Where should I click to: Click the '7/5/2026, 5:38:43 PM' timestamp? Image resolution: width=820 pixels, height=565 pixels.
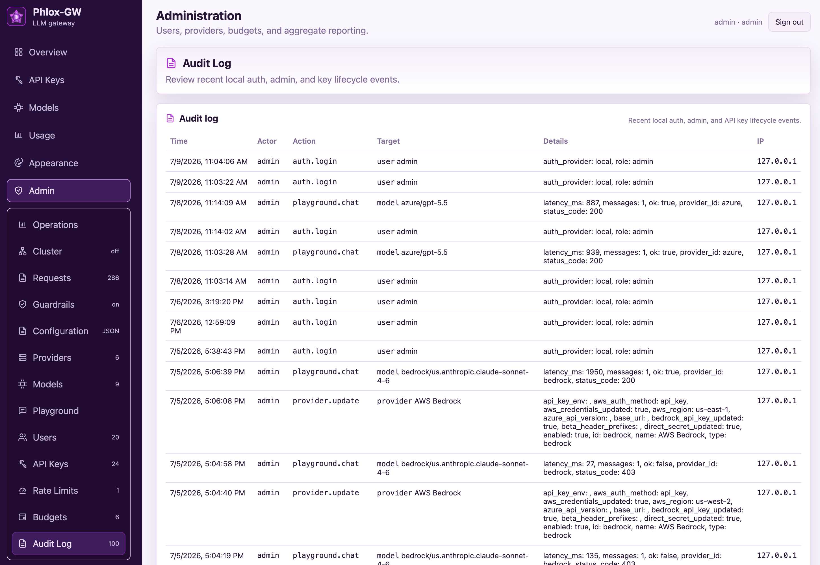(207, 351)
